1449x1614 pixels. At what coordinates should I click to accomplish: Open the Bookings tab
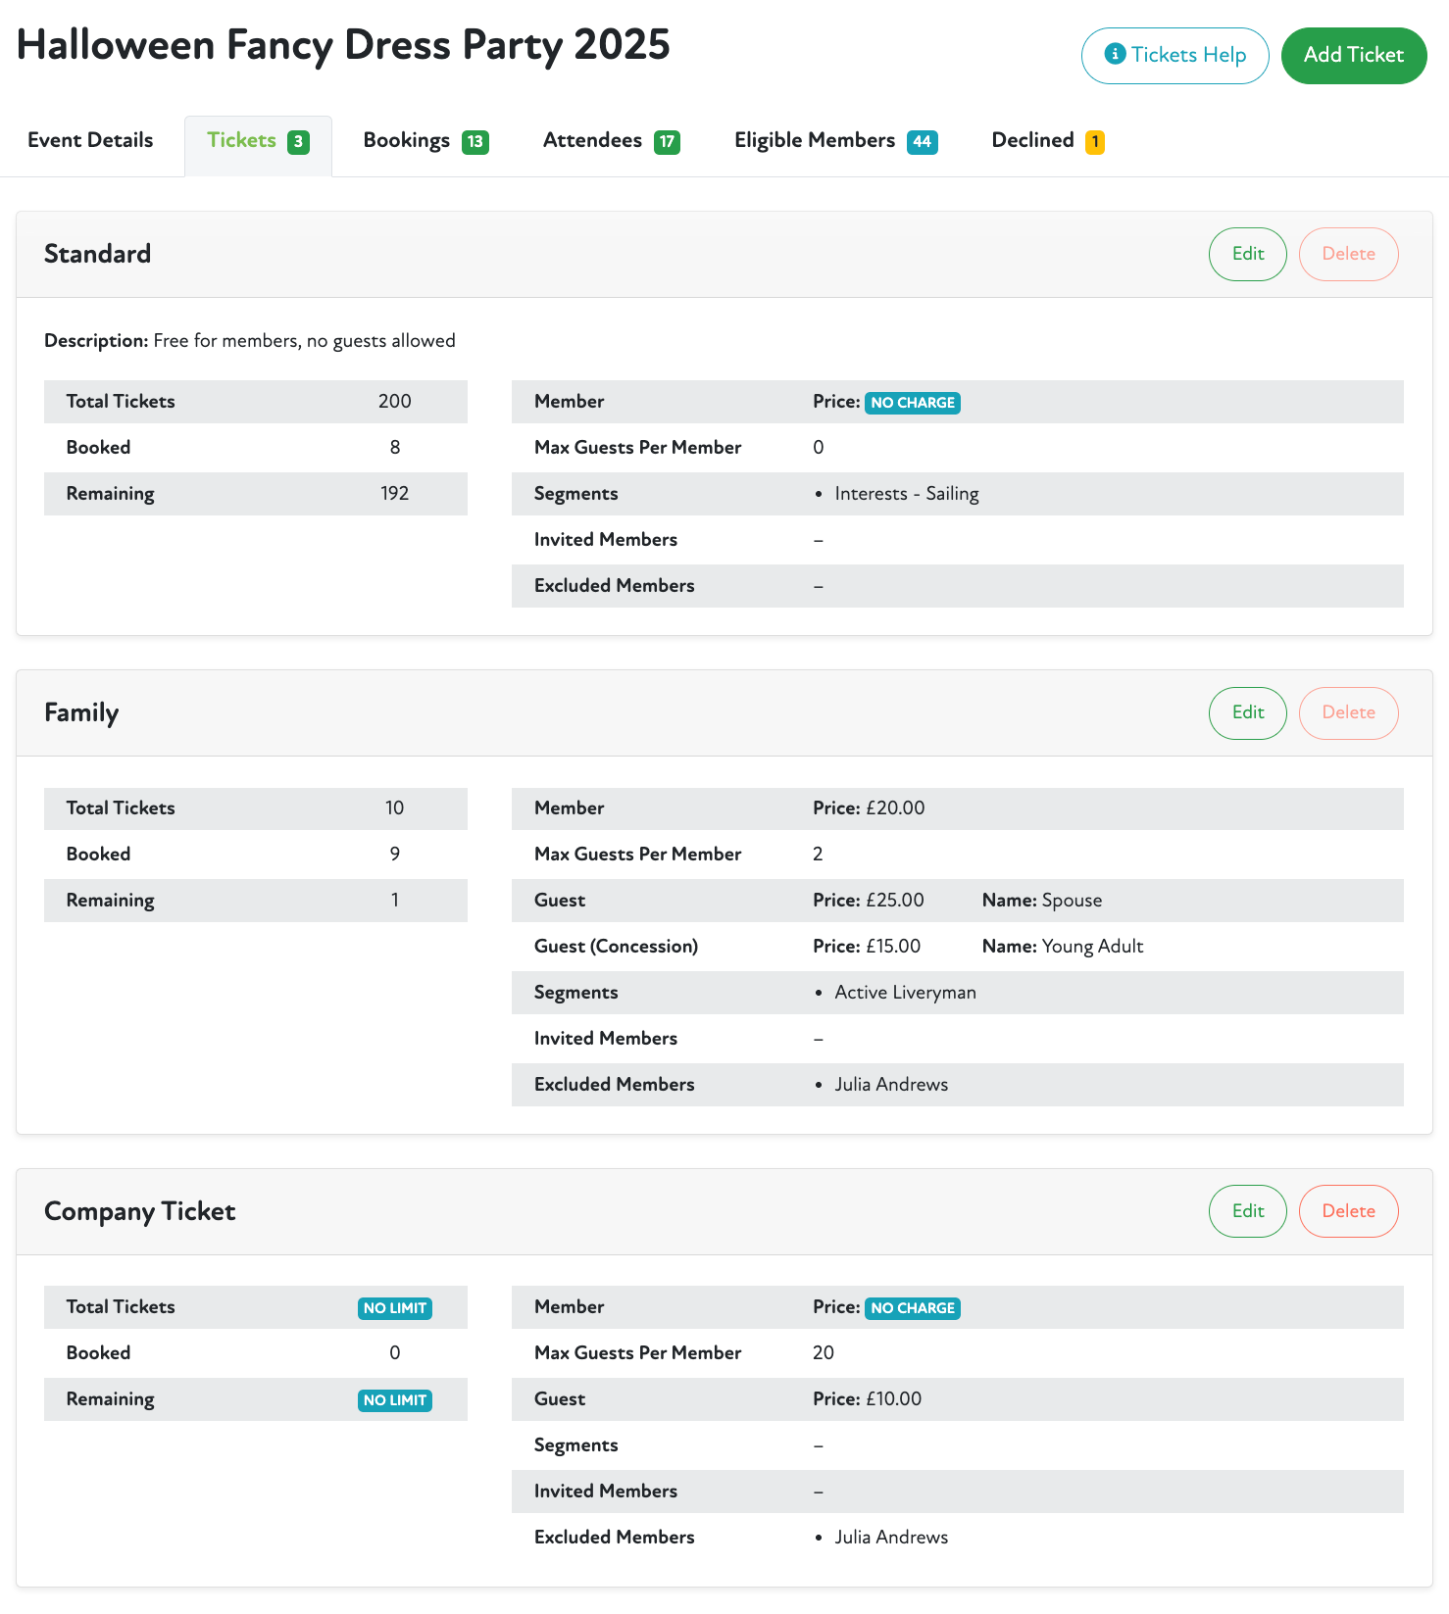(x=425, y=141)
